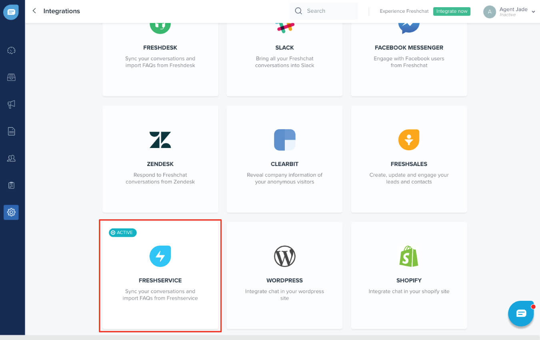The image size is (540, 340).
Task: Focus the Search input field
Action: pyautogui.click(x=324, y=11)
